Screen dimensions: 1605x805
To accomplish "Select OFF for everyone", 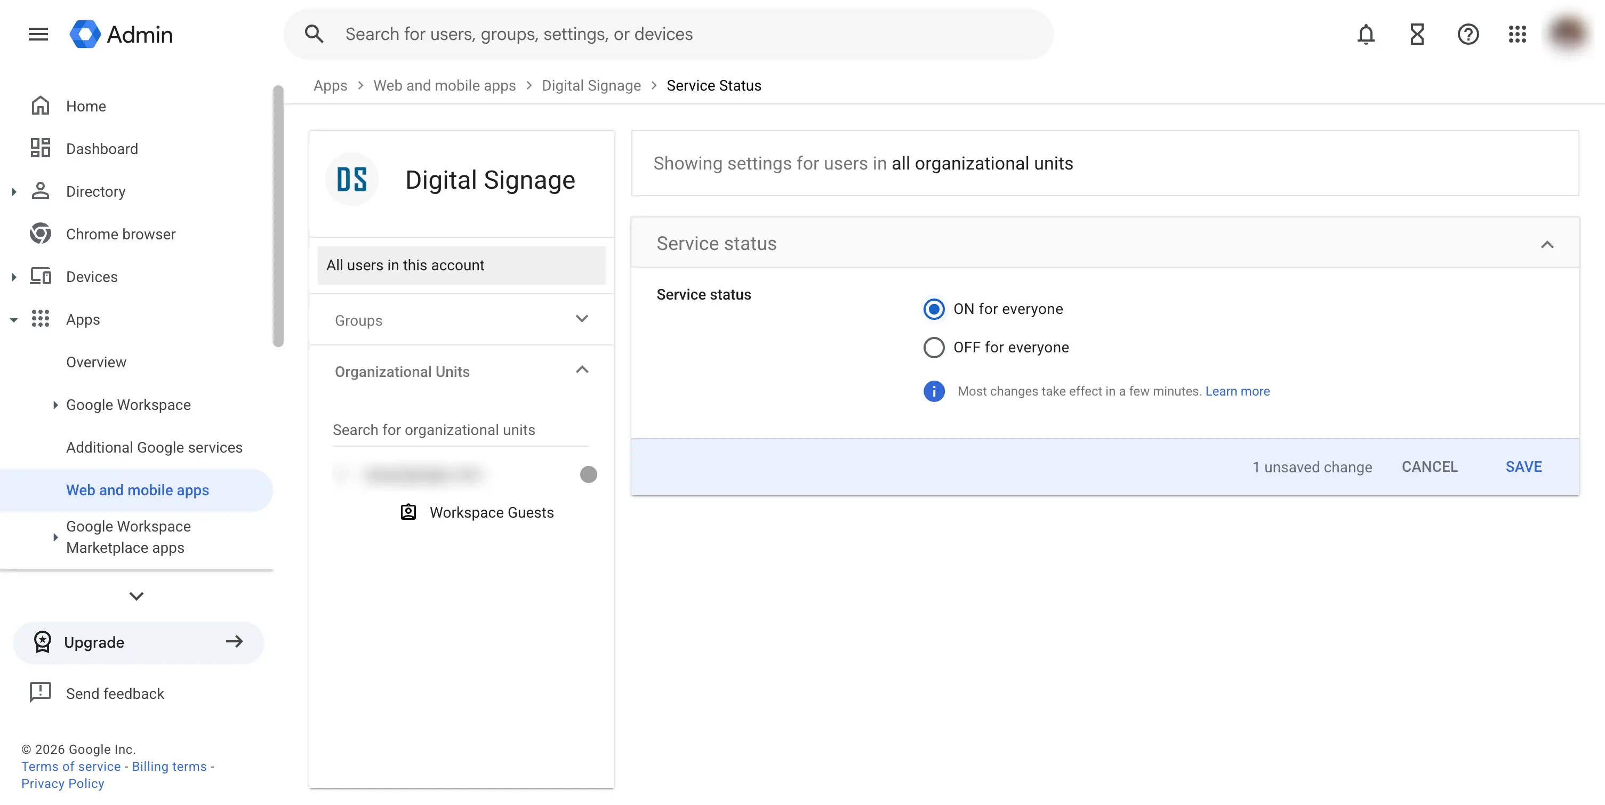I will pos(934,347).
